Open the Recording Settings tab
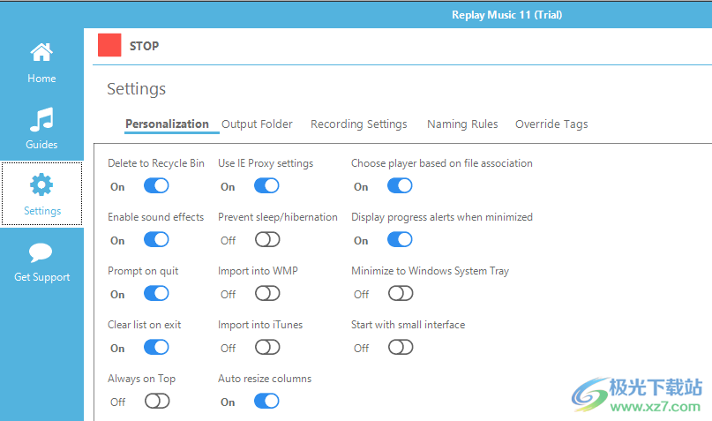The image size is (712, 421). point(358,124)
